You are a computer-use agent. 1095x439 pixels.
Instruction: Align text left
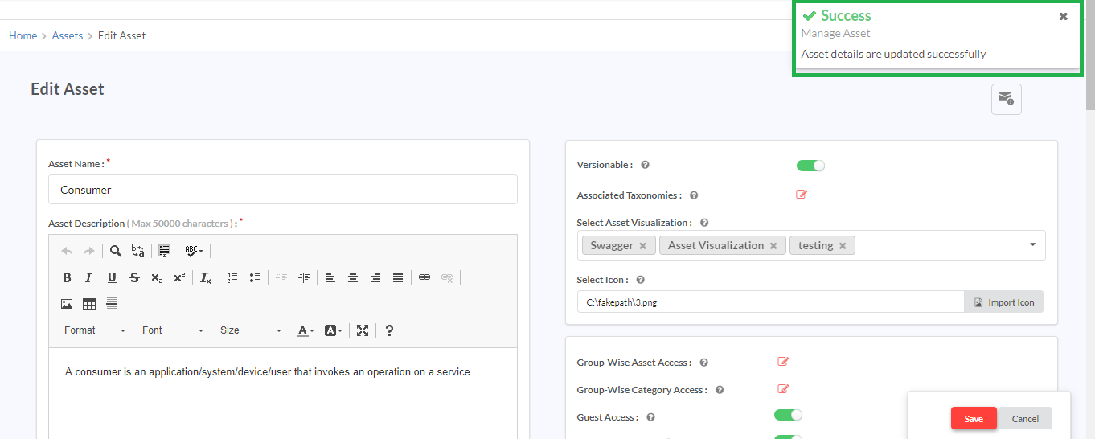coord(330,277)
